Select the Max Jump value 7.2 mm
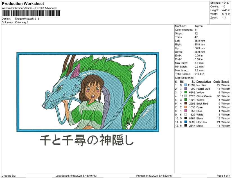This screenshot has height=178, width=232. click(x=199, y=70)
